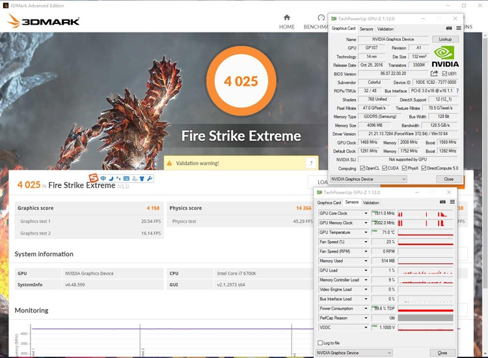Click the user account icon on IME bar

pos(135,179)
